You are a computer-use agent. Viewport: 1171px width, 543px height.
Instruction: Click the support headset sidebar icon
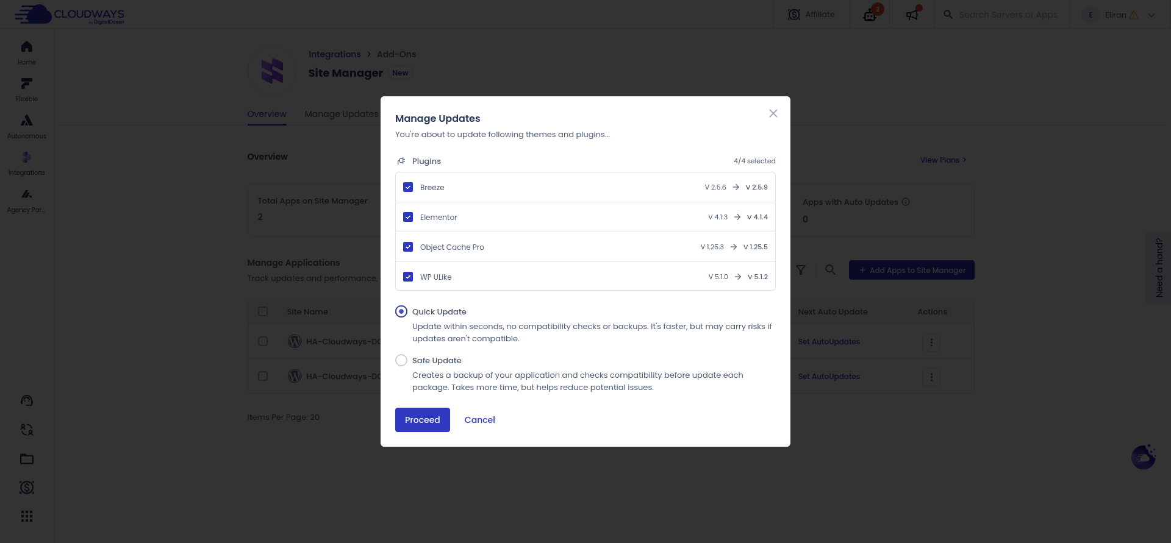27,400
